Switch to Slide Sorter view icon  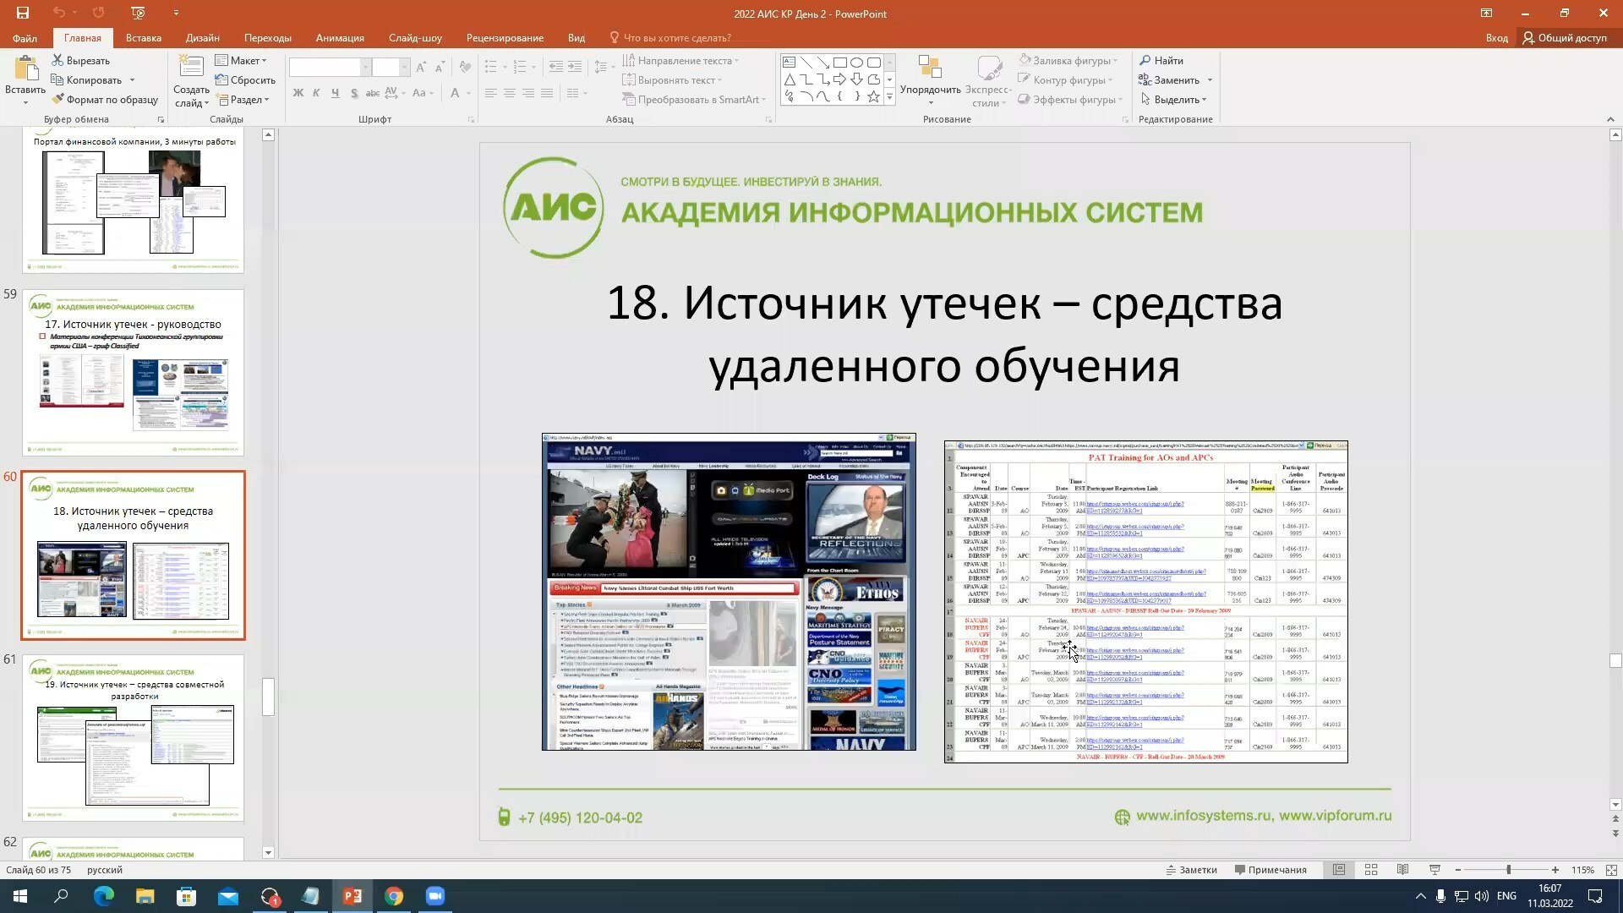[1371, 870]
